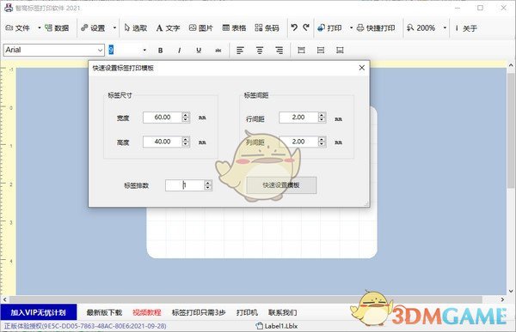Close the 快速设置标签打印模板 dialog
Screen dimensions: 516x332
[x=362, y=68]
